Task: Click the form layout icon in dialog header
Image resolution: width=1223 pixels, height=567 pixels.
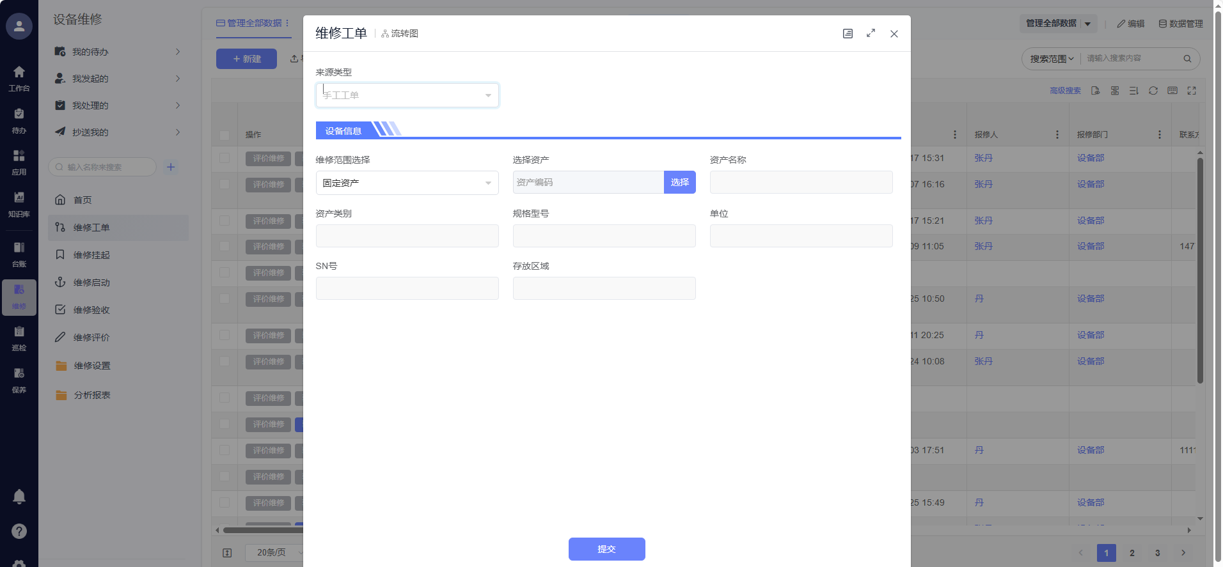Action: (x=848, y=33)
